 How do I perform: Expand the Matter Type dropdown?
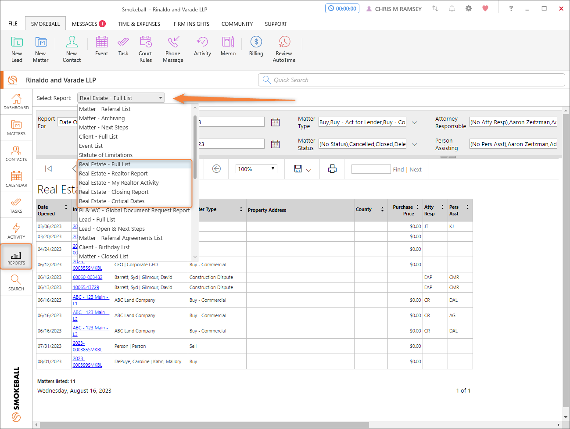(414, 123)
